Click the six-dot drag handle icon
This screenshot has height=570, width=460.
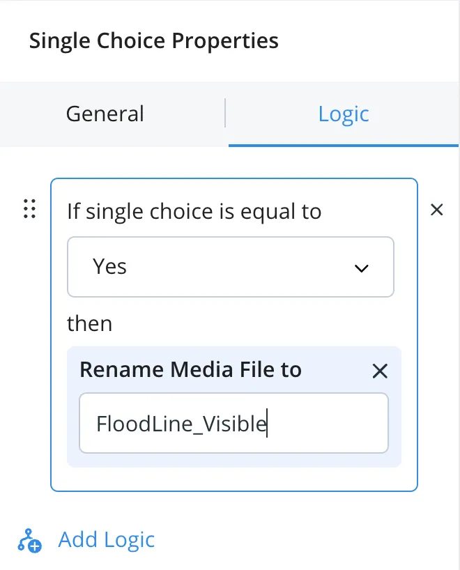point(29,209)
